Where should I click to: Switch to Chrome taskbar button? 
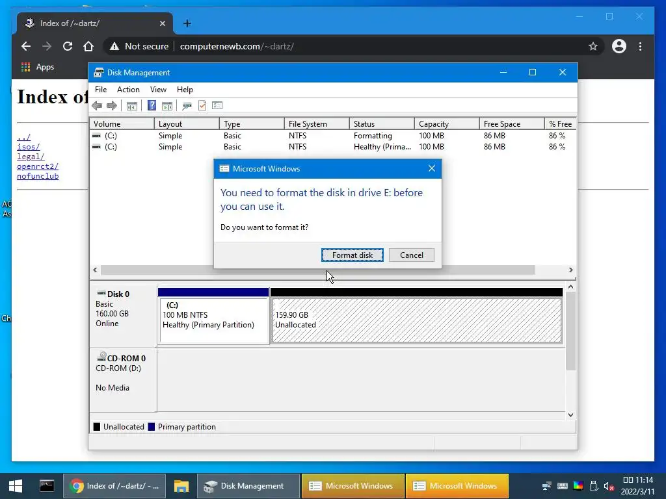coord(114,486)
